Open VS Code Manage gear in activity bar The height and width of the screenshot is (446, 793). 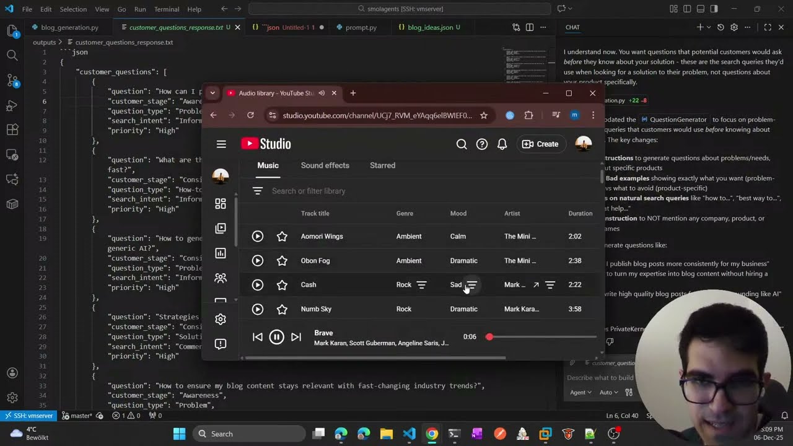click(12, 398)
